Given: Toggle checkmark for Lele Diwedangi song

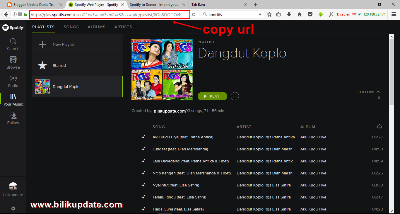Looking at the screenshot, I should tap(143, 161).
